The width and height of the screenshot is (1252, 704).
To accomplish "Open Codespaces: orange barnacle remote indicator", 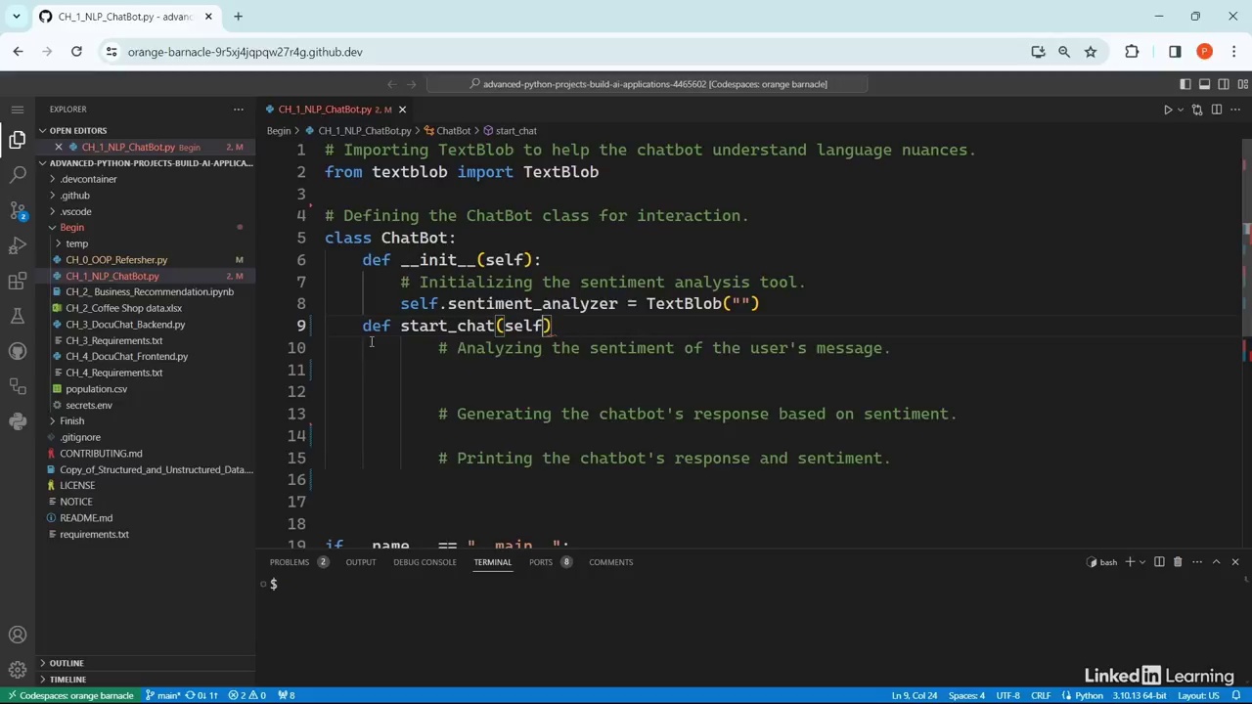I will 70,695.
